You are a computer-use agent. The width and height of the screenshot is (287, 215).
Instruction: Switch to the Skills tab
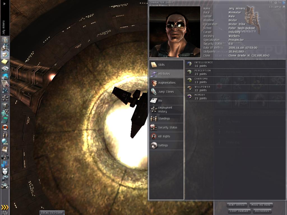tap(166, 65)
